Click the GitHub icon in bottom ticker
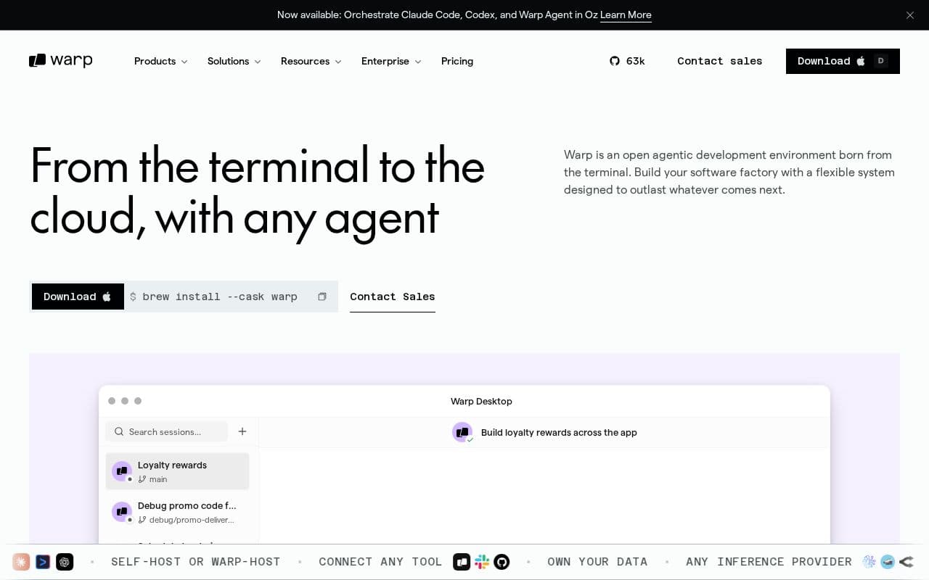929x580 pixels. pos(502,562)
